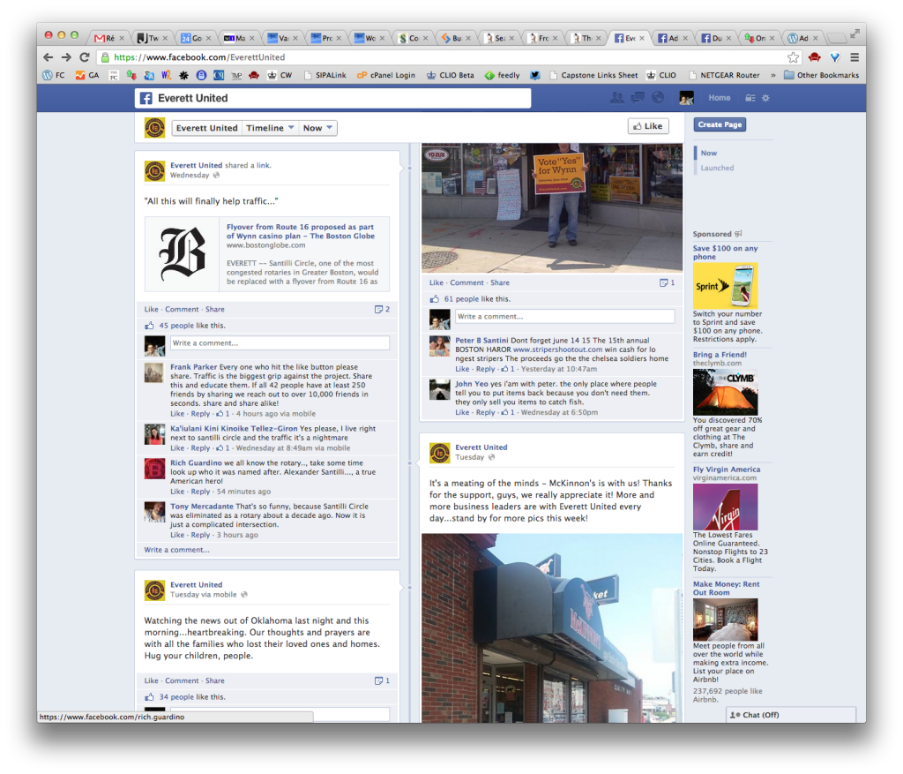Open Facebook notifications globe icon
903x774 pixels.
[658, 98]
